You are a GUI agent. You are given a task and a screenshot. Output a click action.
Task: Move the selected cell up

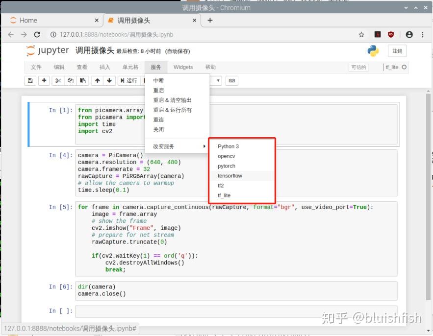click(x=97, y=80)
